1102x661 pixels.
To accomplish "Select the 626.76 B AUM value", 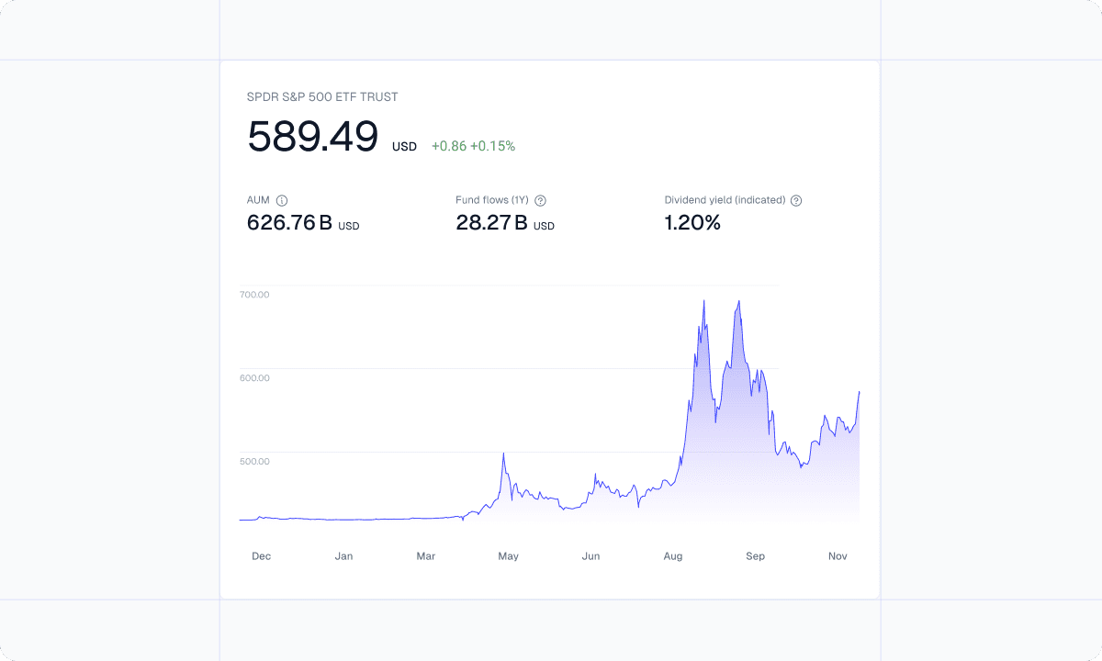I will [289, 222].
